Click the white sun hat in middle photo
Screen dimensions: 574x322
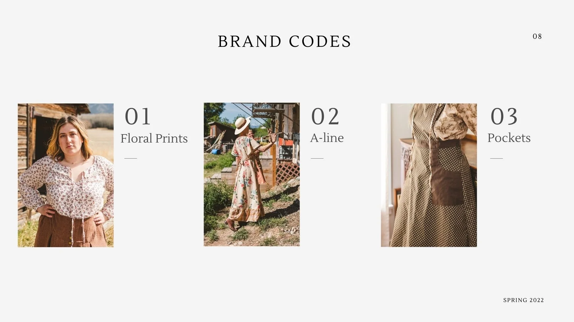click(x=242, y=126)
